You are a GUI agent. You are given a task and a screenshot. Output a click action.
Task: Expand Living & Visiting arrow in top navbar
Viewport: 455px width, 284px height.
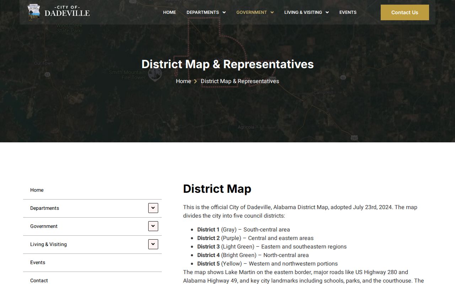[x=327, y=12]
